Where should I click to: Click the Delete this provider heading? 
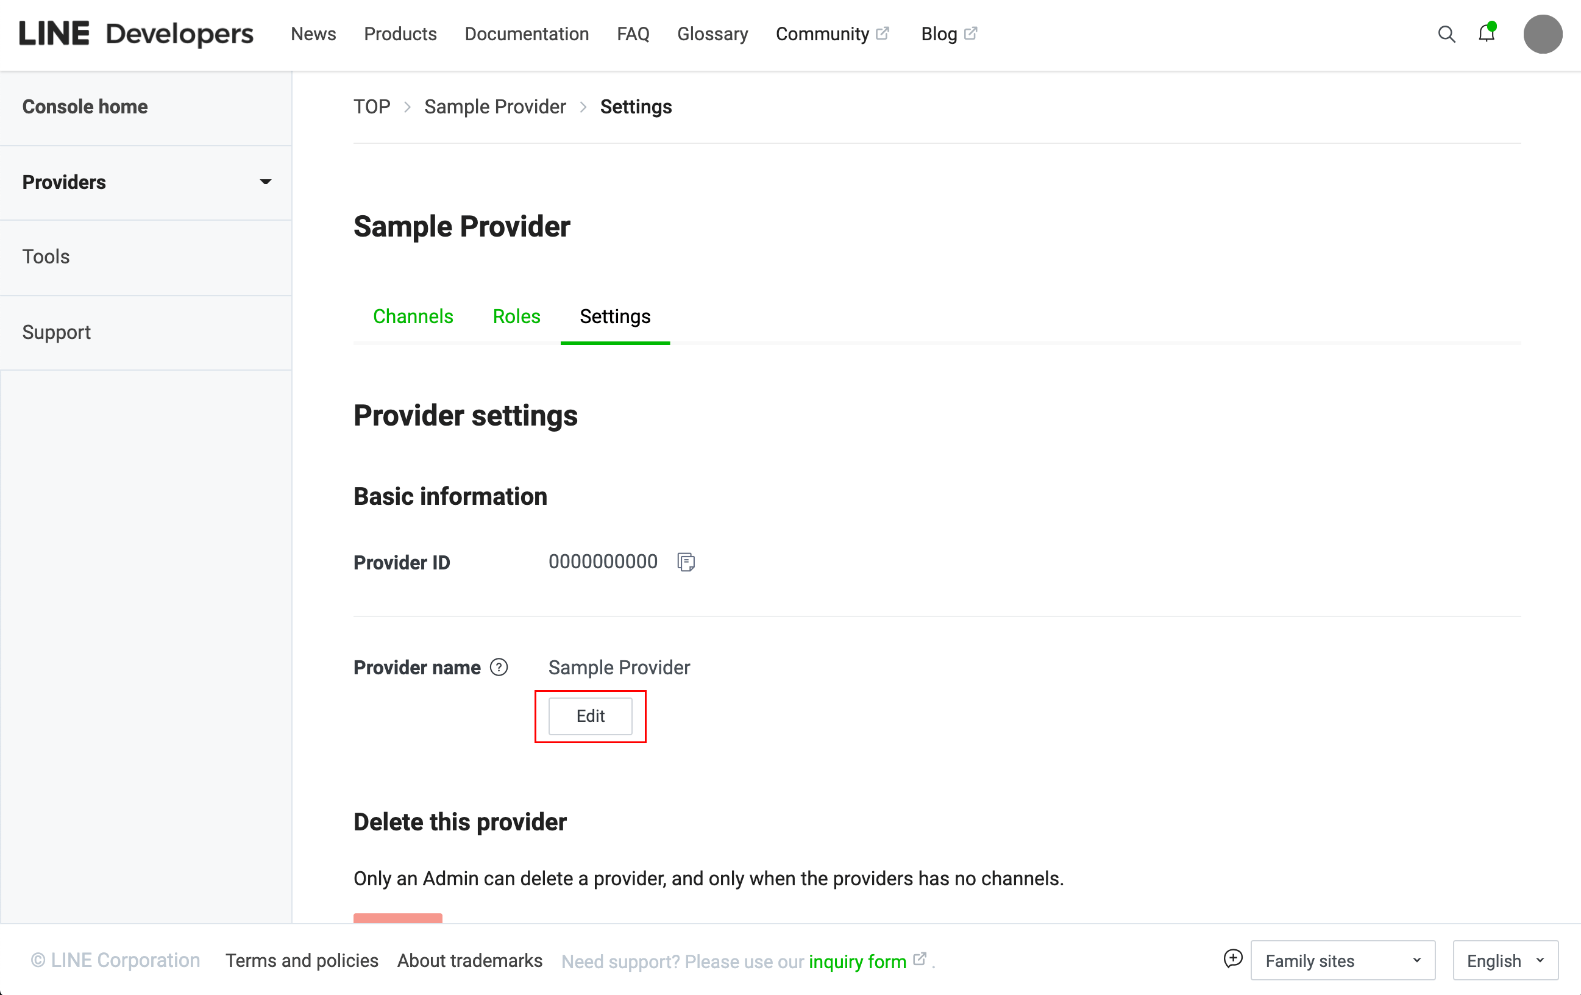(x=460, y=822)
